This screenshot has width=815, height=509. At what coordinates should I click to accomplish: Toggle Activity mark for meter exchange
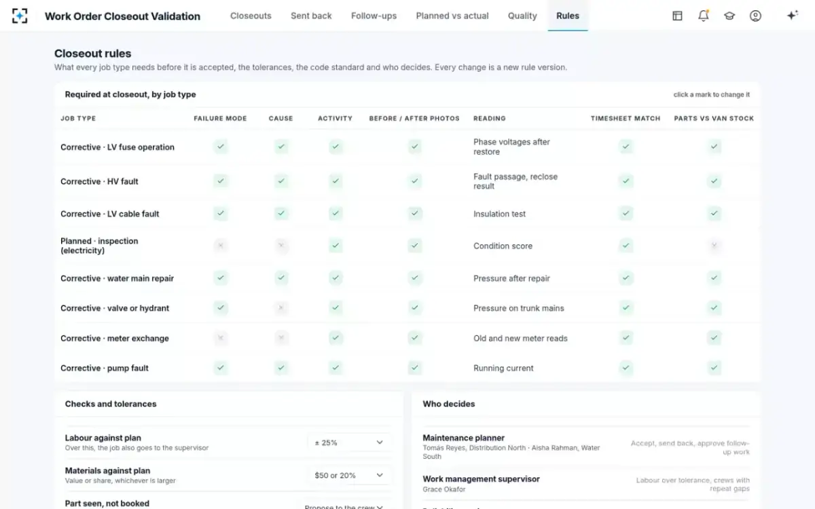(x=336, y=338)
